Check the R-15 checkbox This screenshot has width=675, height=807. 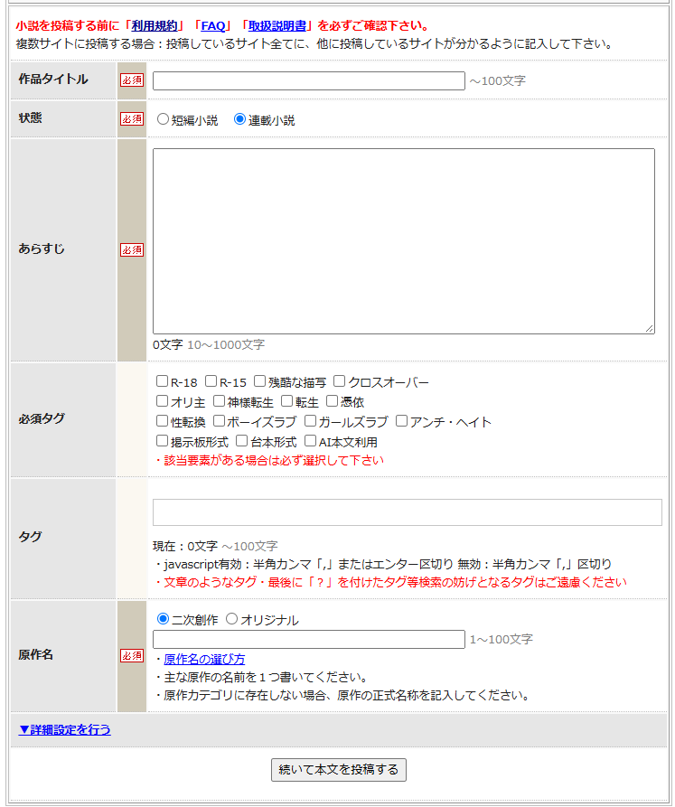tap(211, 381)
